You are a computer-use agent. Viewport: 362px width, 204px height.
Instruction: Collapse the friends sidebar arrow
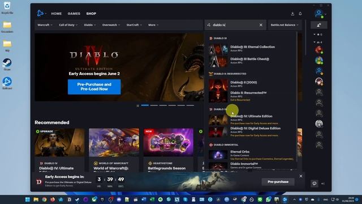(x=323, y=184)
